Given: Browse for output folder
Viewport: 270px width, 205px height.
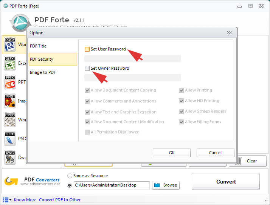Looking at the screenshot, I should point(166,185).
